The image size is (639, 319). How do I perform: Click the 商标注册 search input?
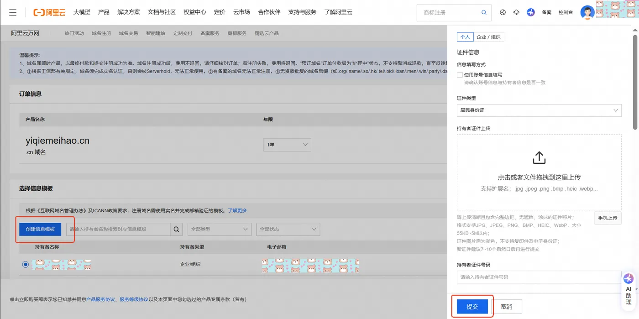(450, 13)
